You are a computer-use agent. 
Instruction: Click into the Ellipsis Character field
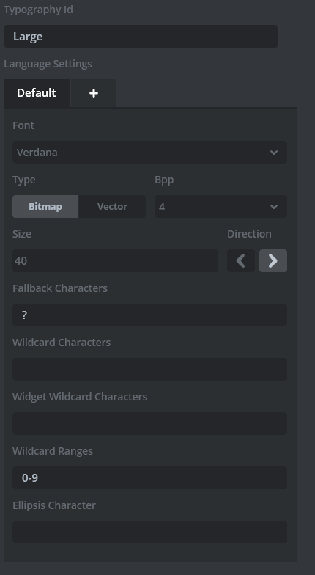pyautogui.click(x=149, y=532)
